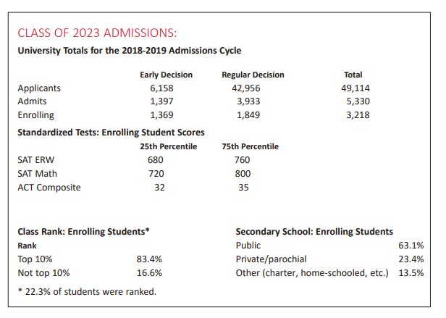Click the Regular Decision enrolling value 1,849
Screen dimensions: 446x318
click(249, 115)
